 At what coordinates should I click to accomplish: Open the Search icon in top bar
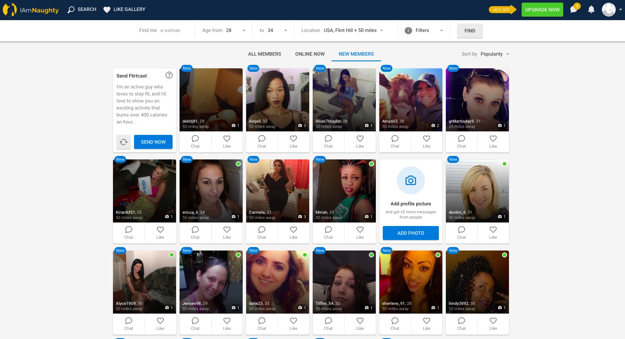point(71,9)
